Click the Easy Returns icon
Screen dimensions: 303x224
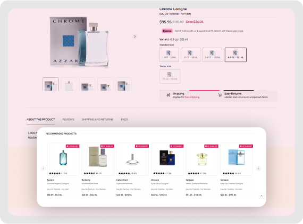(x=220, y=95)
